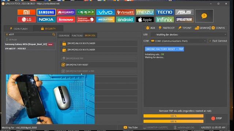Image resolution: width=234 pixels, height=131 pixels.
Task: Open DEVMGR device manager
Action: 202,28
